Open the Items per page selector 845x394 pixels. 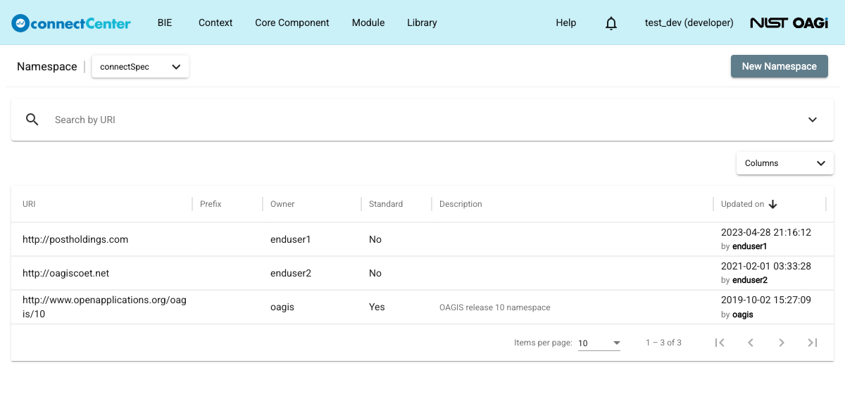tap(599, 343)
